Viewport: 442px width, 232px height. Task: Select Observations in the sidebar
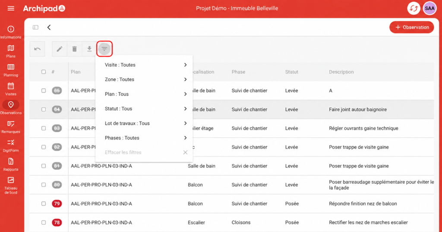pos(11,108)
